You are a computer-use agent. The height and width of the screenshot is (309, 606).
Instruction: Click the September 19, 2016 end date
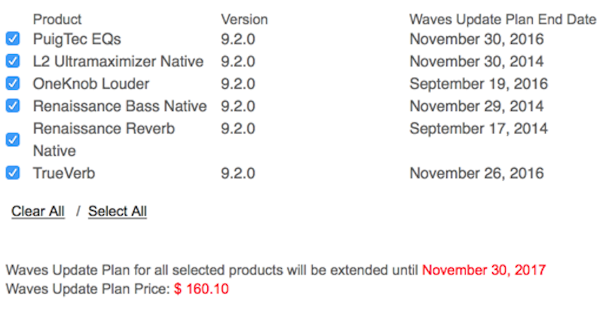tap(479, 84)
